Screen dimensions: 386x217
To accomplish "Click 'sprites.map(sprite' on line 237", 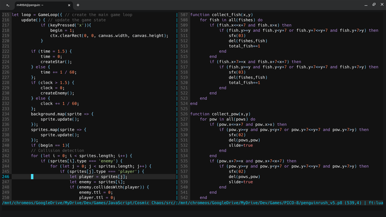I will (x=53, y=130).
